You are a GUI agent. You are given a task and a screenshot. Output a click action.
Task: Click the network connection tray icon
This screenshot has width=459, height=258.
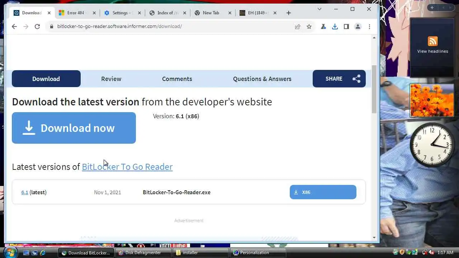coord(425,253)
